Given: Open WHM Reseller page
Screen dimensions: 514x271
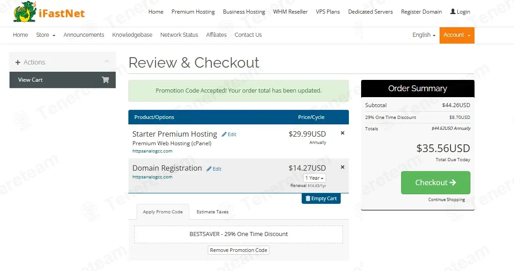Looking at the screenshot, I should coord(290,11).
